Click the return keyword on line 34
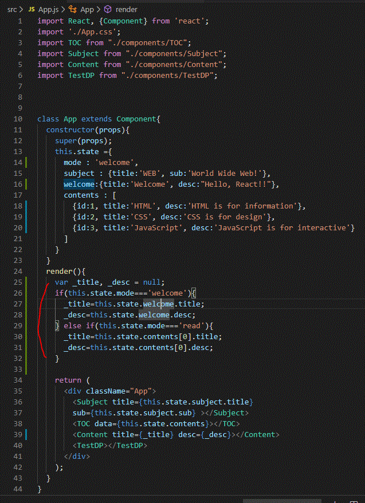The height and width of the screenshot is (503, 365). coord(68,380)
